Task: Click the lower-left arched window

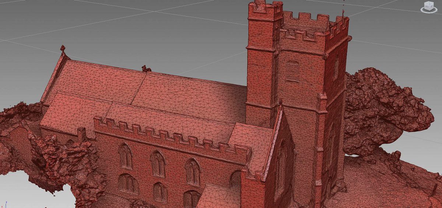Action: click(x=127, y=183)
